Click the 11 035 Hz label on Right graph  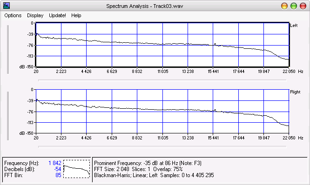pyautogui.click(x=163, y=138)
